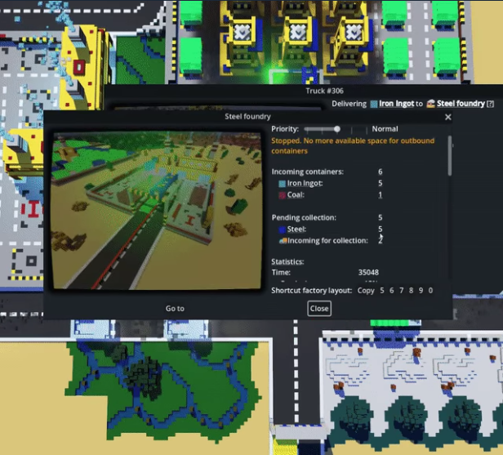Click the Iron Ingot icon under Incoming containers

coord(282,184)
